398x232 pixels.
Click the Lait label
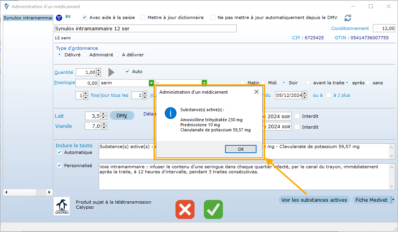59,116
